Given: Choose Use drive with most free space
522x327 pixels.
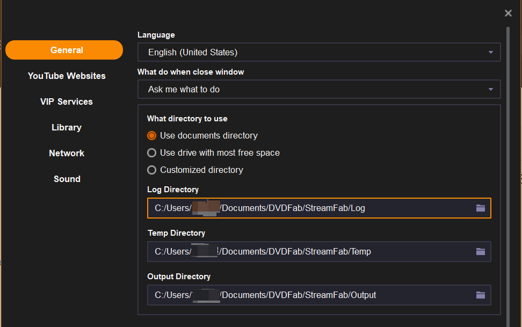Looking at the screenshot, I should (152, 153).
